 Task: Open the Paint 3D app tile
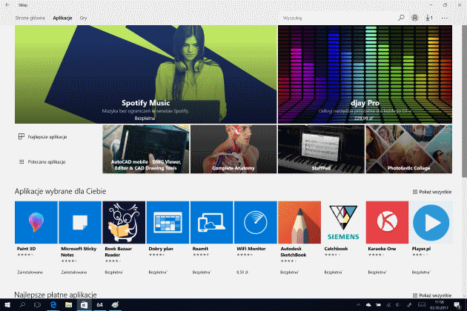[36, 222]
